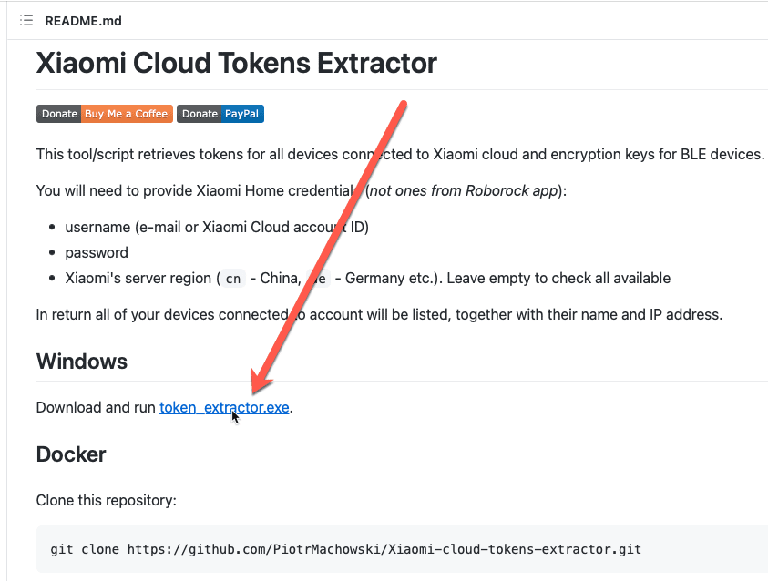
Task: Click the README.md file name header
Action: [x=83, y=21]
